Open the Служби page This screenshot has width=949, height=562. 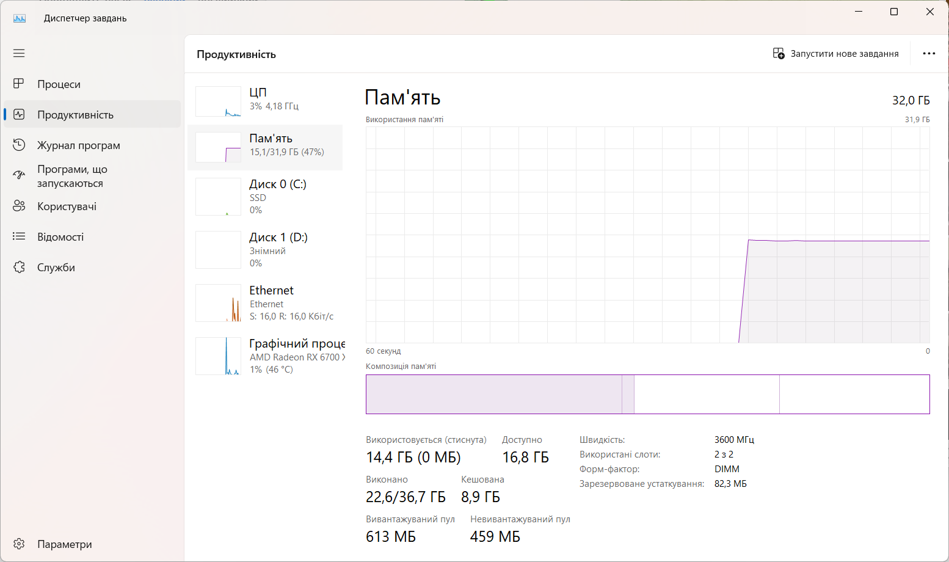(x=92, y=268)
